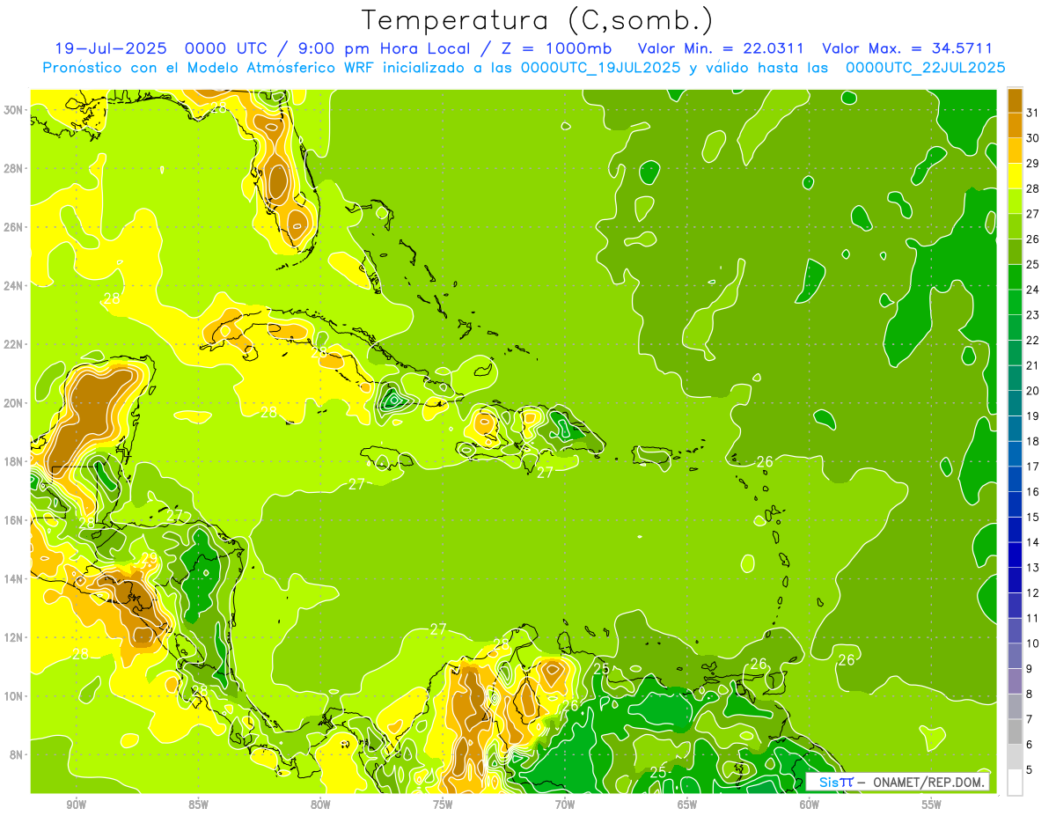Click the legend value 22 on the color scale
Viewport: 1056px width, 816px height.
tap(1033, 341)
